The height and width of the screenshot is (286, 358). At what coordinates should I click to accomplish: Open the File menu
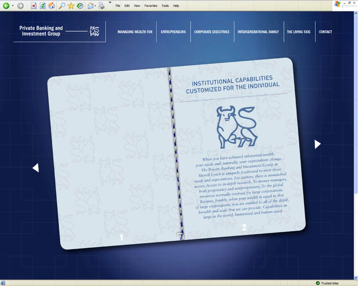click(117, 6)
